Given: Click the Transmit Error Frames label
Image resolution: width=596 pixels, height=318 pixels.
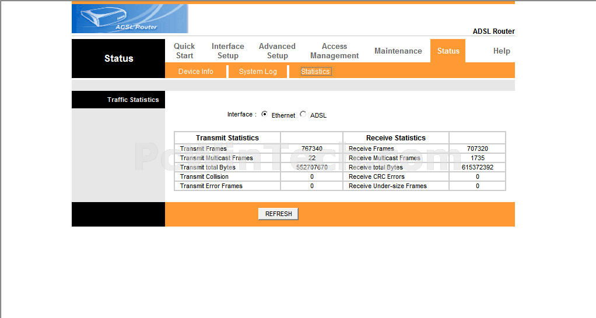Looking at the screenshot, I should (x=211, y=186).
